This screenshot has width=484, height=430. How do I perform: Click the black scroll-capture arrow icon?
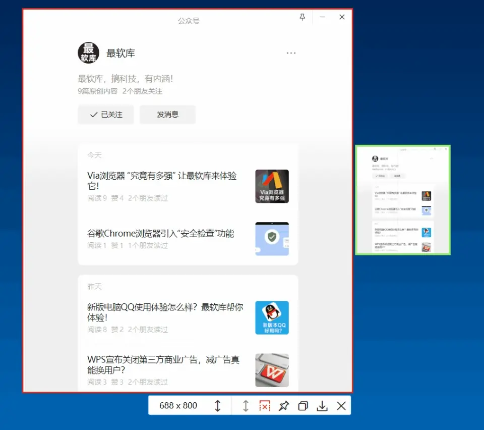pos(218,406)
